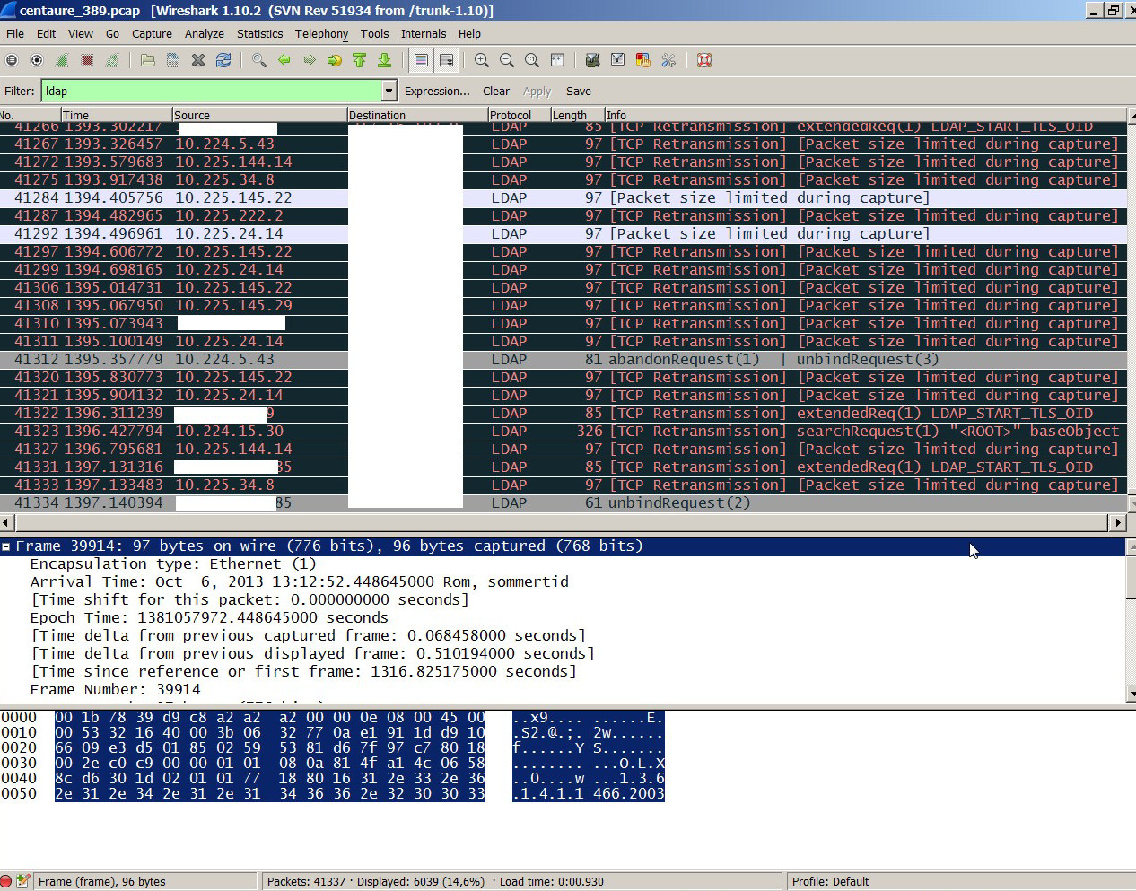Image resolution: width=1136 pixels, height=891 pixels.
Task: Open preferences wrench icon
Action: pos(668,60)
